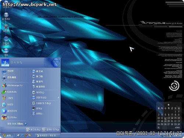The height and width of the screenshot is (138, 184).
Task: Click the 내 컴퓨터 desktop icon
Action: 6,16
